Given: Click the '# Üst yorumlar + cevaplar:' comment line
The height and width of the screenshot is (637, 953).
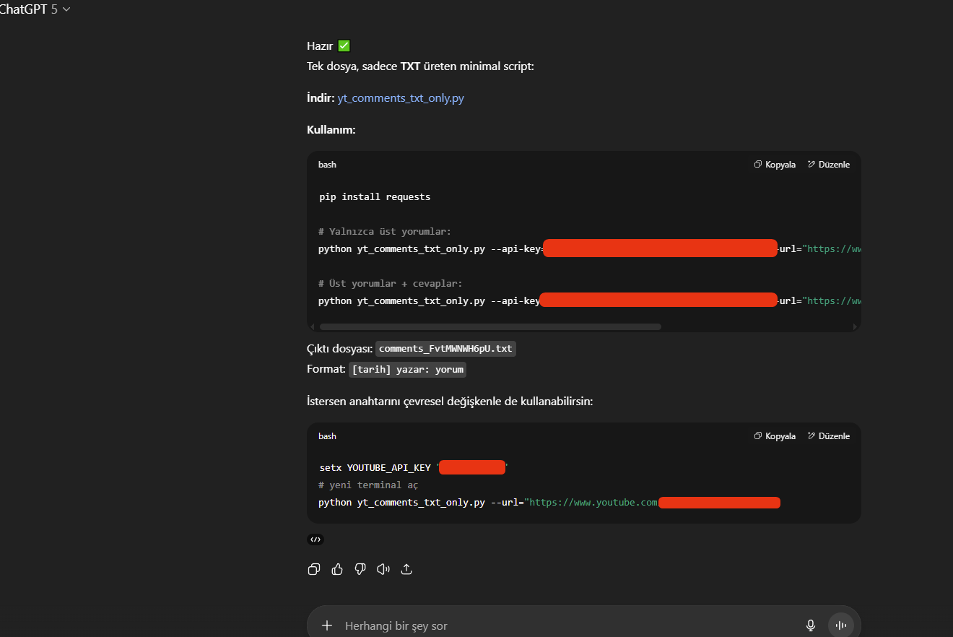Looking at the screenshot, I should pos(390,284).
